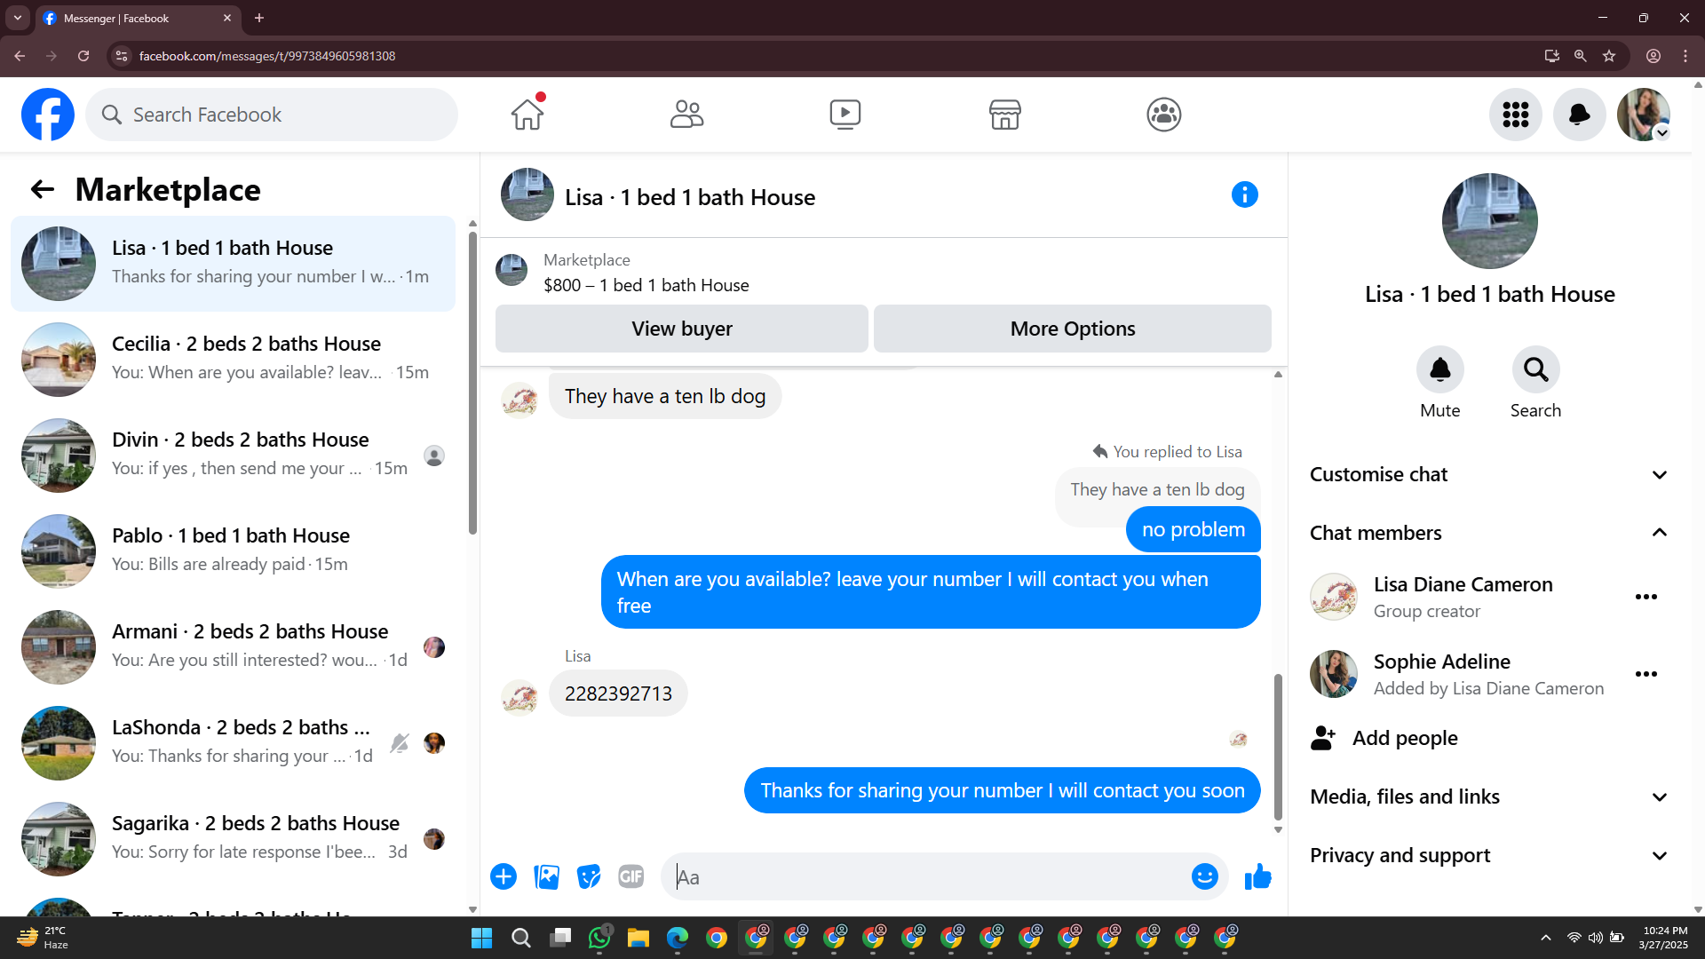Open WhatsApp from the taskbar
1705x959 pixels.
click(599, 938)
